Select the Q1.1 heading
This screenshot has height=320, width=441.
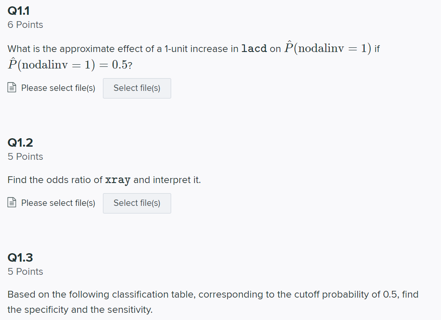coord(19,11)
